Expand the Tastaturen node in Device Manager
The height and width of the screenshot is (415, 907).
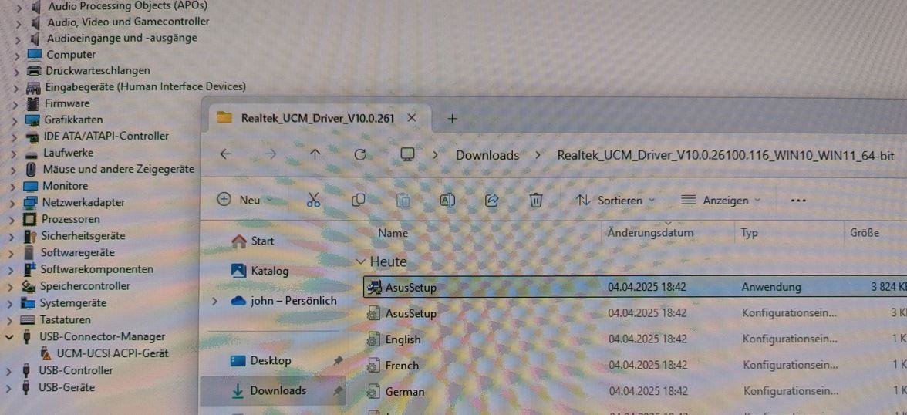pos(10,320)
